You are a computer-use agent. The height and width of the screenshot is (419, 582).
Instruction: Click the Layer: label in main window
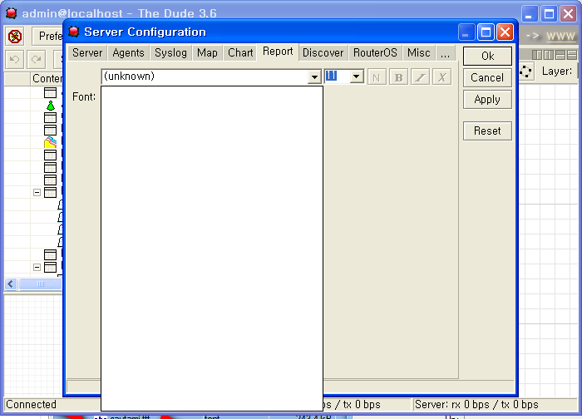coord(557,71)
